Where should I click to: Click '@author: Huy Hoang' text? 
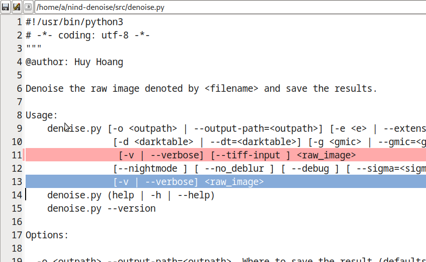(74, 62)
